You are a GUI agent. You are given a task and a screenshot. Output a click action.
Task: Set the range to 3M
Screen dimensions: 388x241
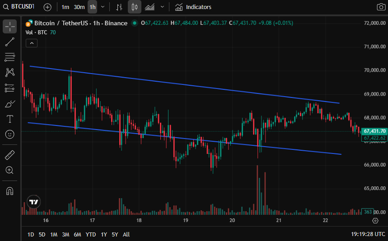pos(65,234)
